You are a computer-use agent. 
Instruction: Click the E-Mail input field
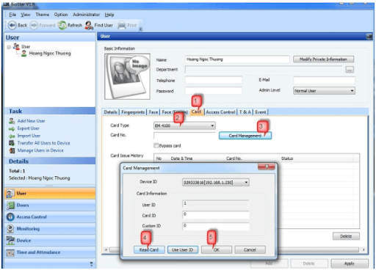click(324, 80)
